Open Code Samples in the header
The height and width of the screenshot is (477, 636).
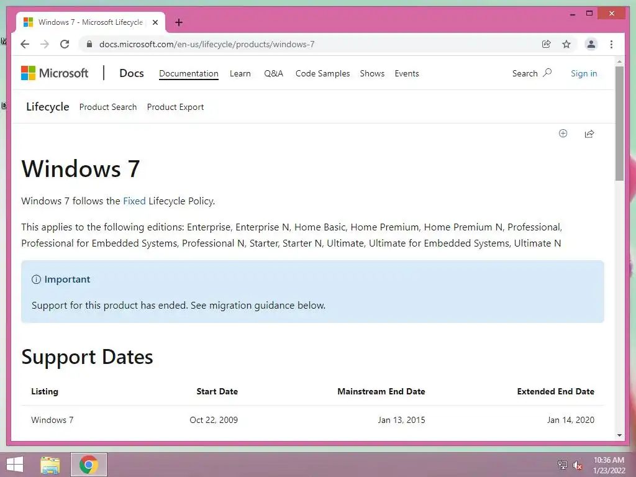coord(322,73)
